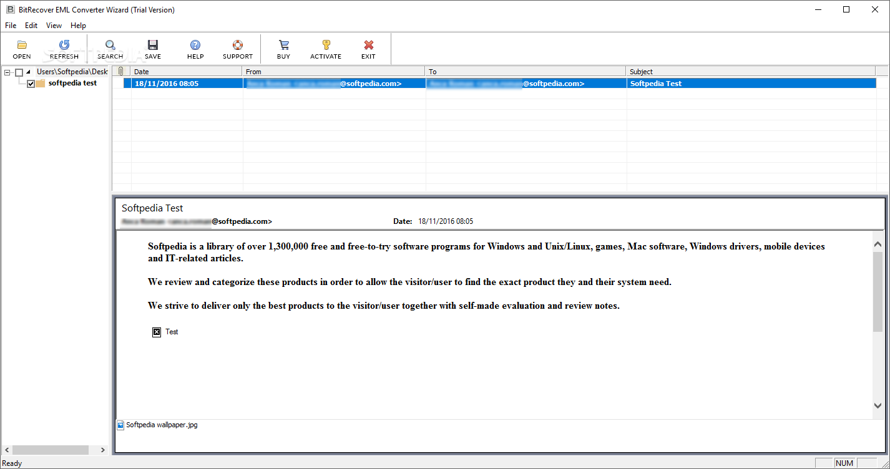
Task: Click the broken image placeholder icon
Action: pos(157,332)
